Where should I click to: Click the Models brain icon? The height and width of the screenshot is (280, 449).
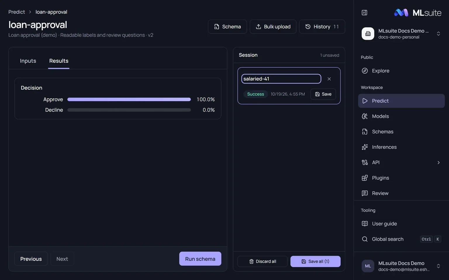click(x=365, y=116)
